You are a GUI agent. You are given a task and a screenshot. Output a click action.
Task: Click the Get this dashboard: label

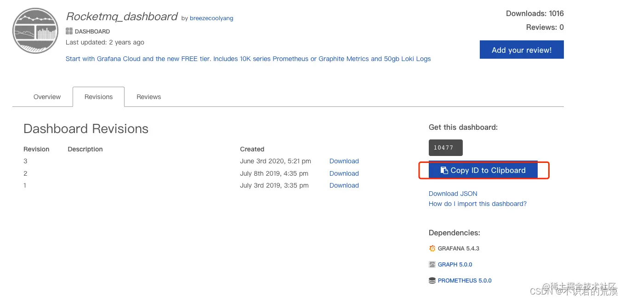(463, 127)
